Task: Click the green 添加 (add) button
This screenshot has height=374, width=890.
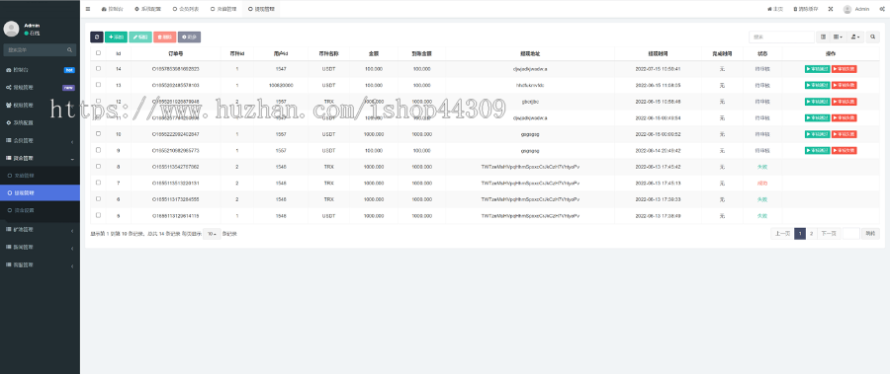Action: (117, 37)
